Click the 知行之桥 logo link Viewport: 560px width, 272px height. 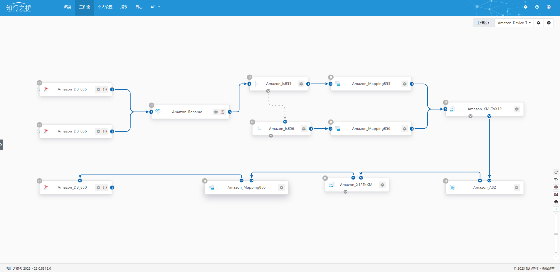(x=19, y=8)
